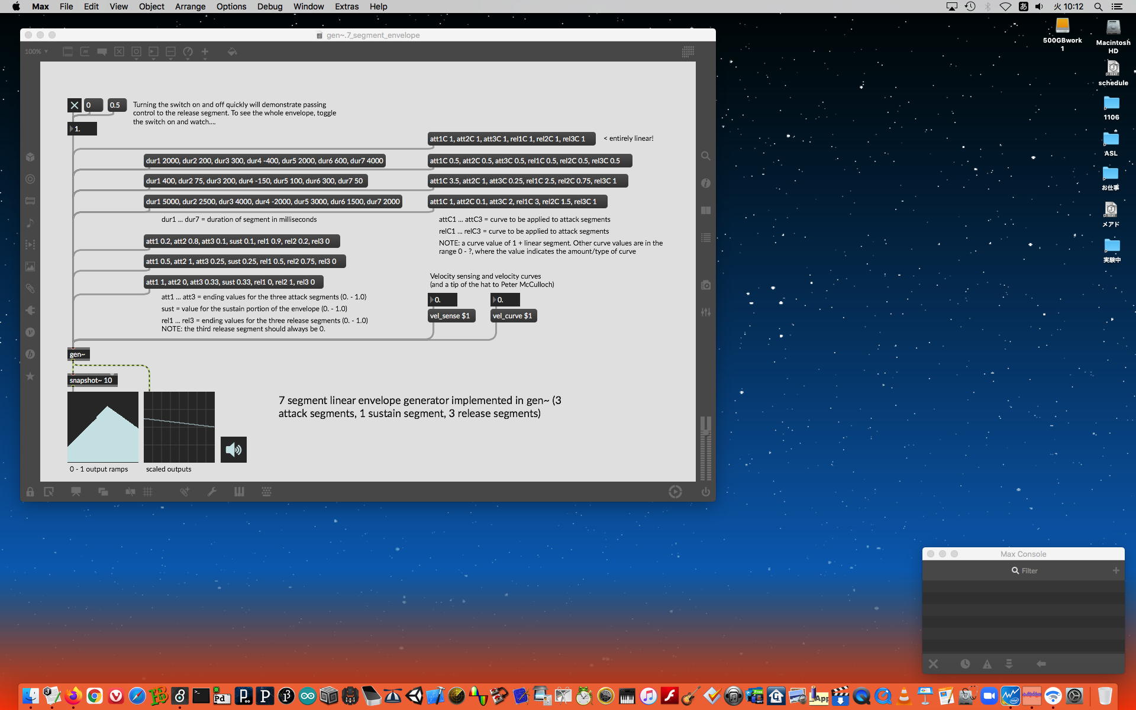
Task: Click the camera snapshots icon in right sidebar
Action: click(x=706, y=285)
